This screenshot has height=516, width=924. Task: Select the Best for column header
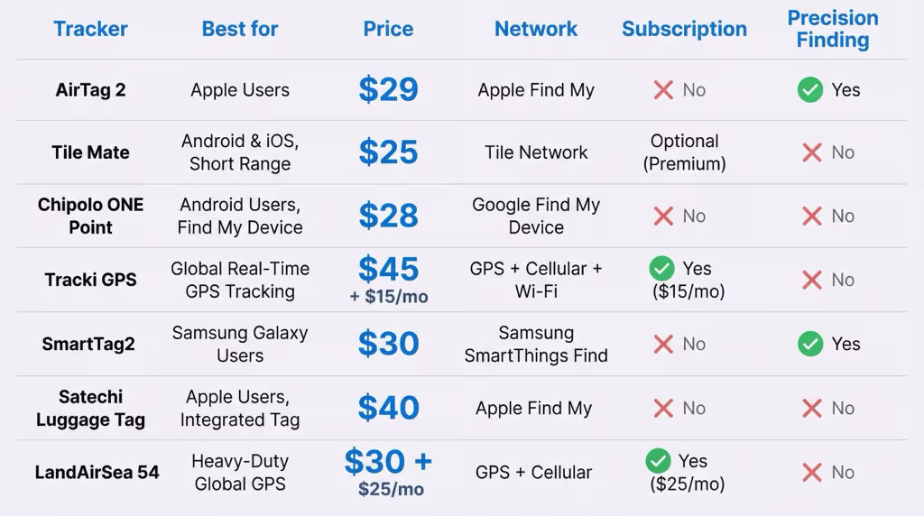pos(240,29)
